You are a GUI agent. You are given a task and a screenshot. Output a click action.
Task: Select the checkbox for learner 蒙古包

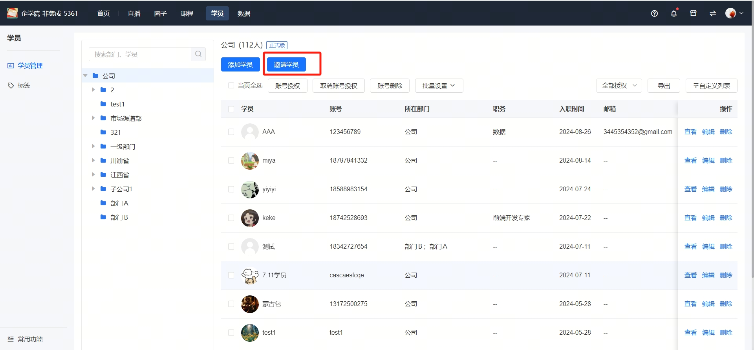pyautogui.click(x=231, y=304)
